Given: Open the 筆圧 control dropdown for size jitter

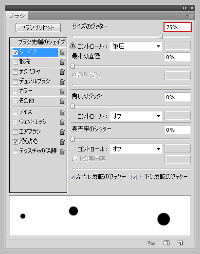Looking at the screenshot, I should [136, 46].
